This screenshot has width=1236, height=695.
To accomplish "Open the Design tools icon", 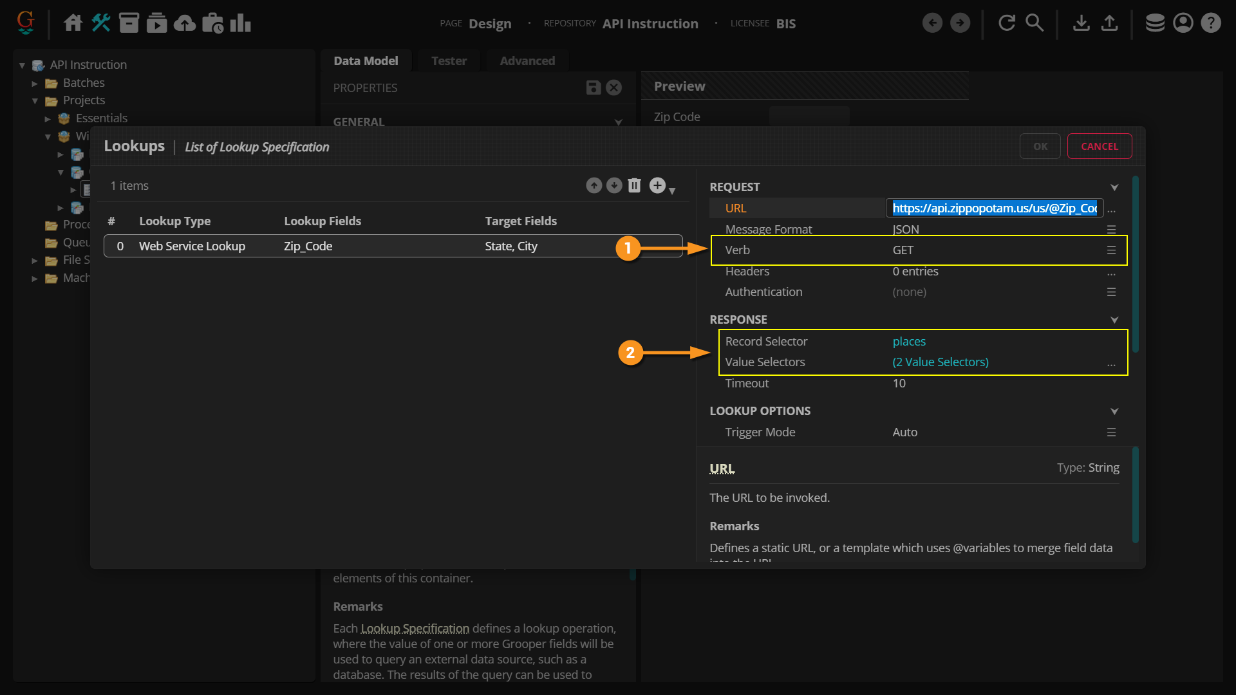I will click(x=101, y=23).
